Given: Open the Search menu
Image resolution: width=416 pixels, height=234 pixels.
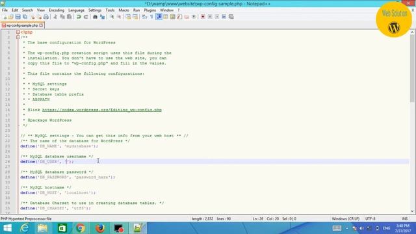Looking at the screenshot, I should (27, 10).
